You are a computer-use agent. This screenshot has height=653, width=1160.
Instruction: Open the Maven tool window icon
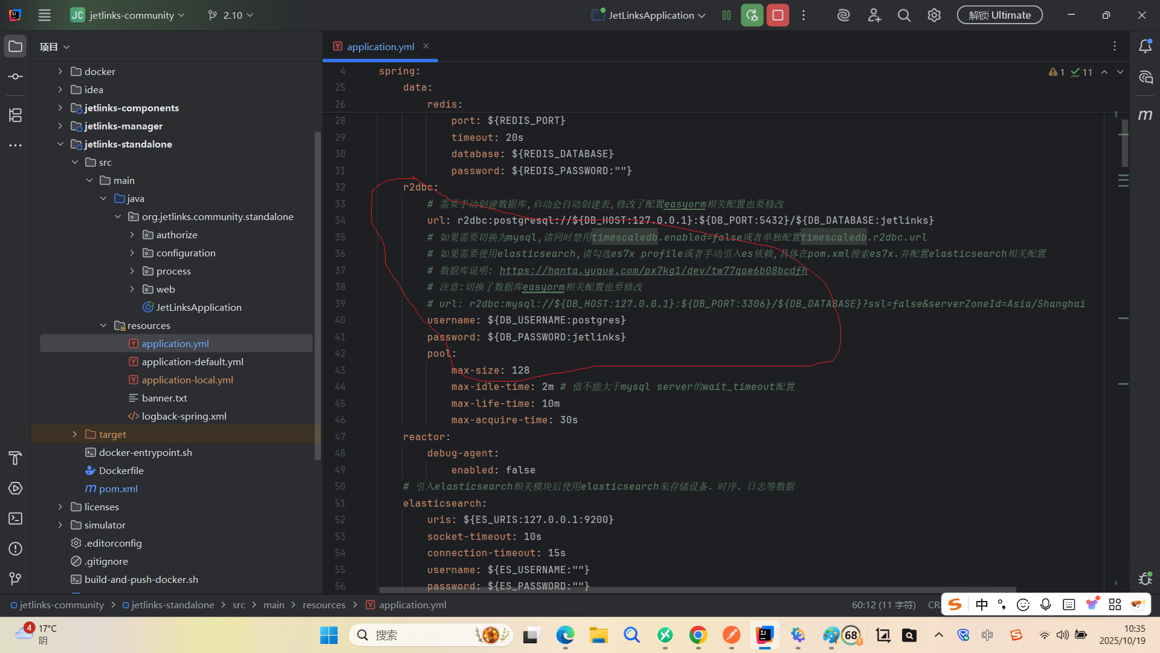[x=1145, y=115]
